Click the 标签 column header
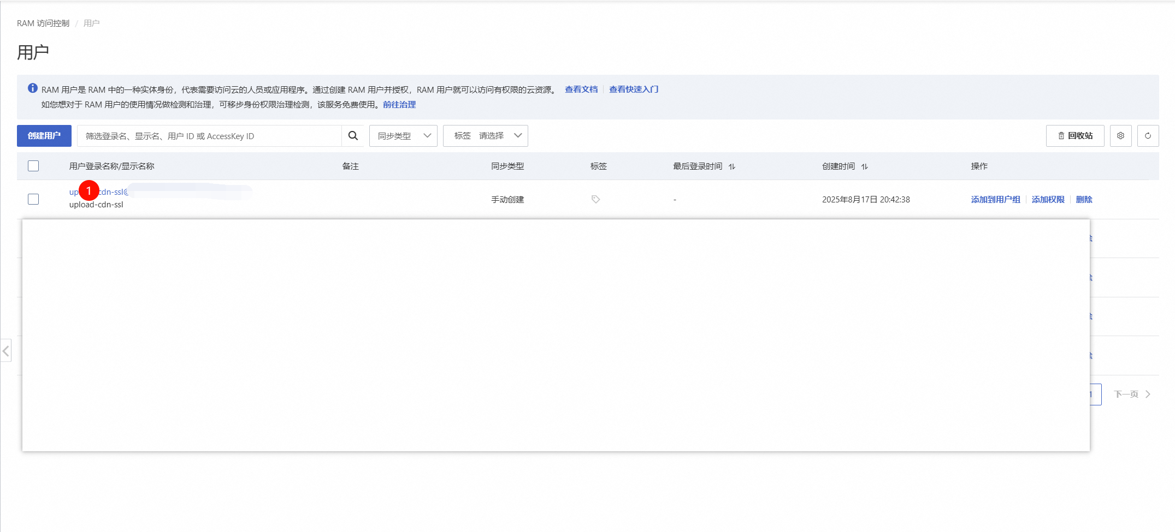Image resolution: width=1175 pixels, height=532 pixels. [x=599, y=166]
